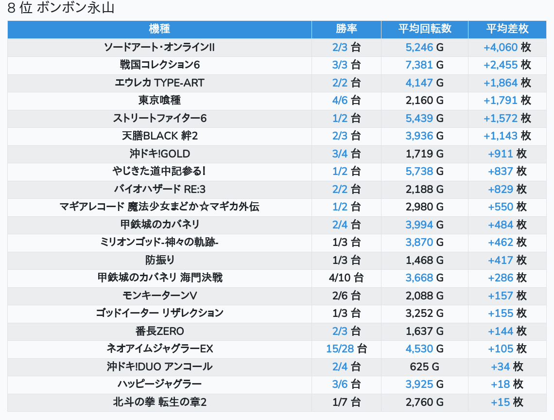The image size is (554, 420).
Task: Select 天膳BLACK 絆2 machine name
Action: pos(159,136)
